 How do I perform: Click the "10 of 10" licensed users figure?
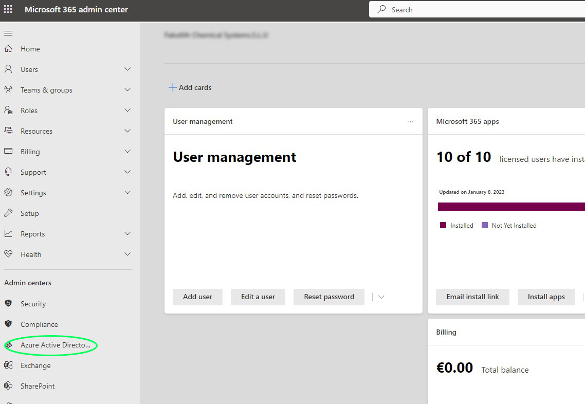point(464,157)
